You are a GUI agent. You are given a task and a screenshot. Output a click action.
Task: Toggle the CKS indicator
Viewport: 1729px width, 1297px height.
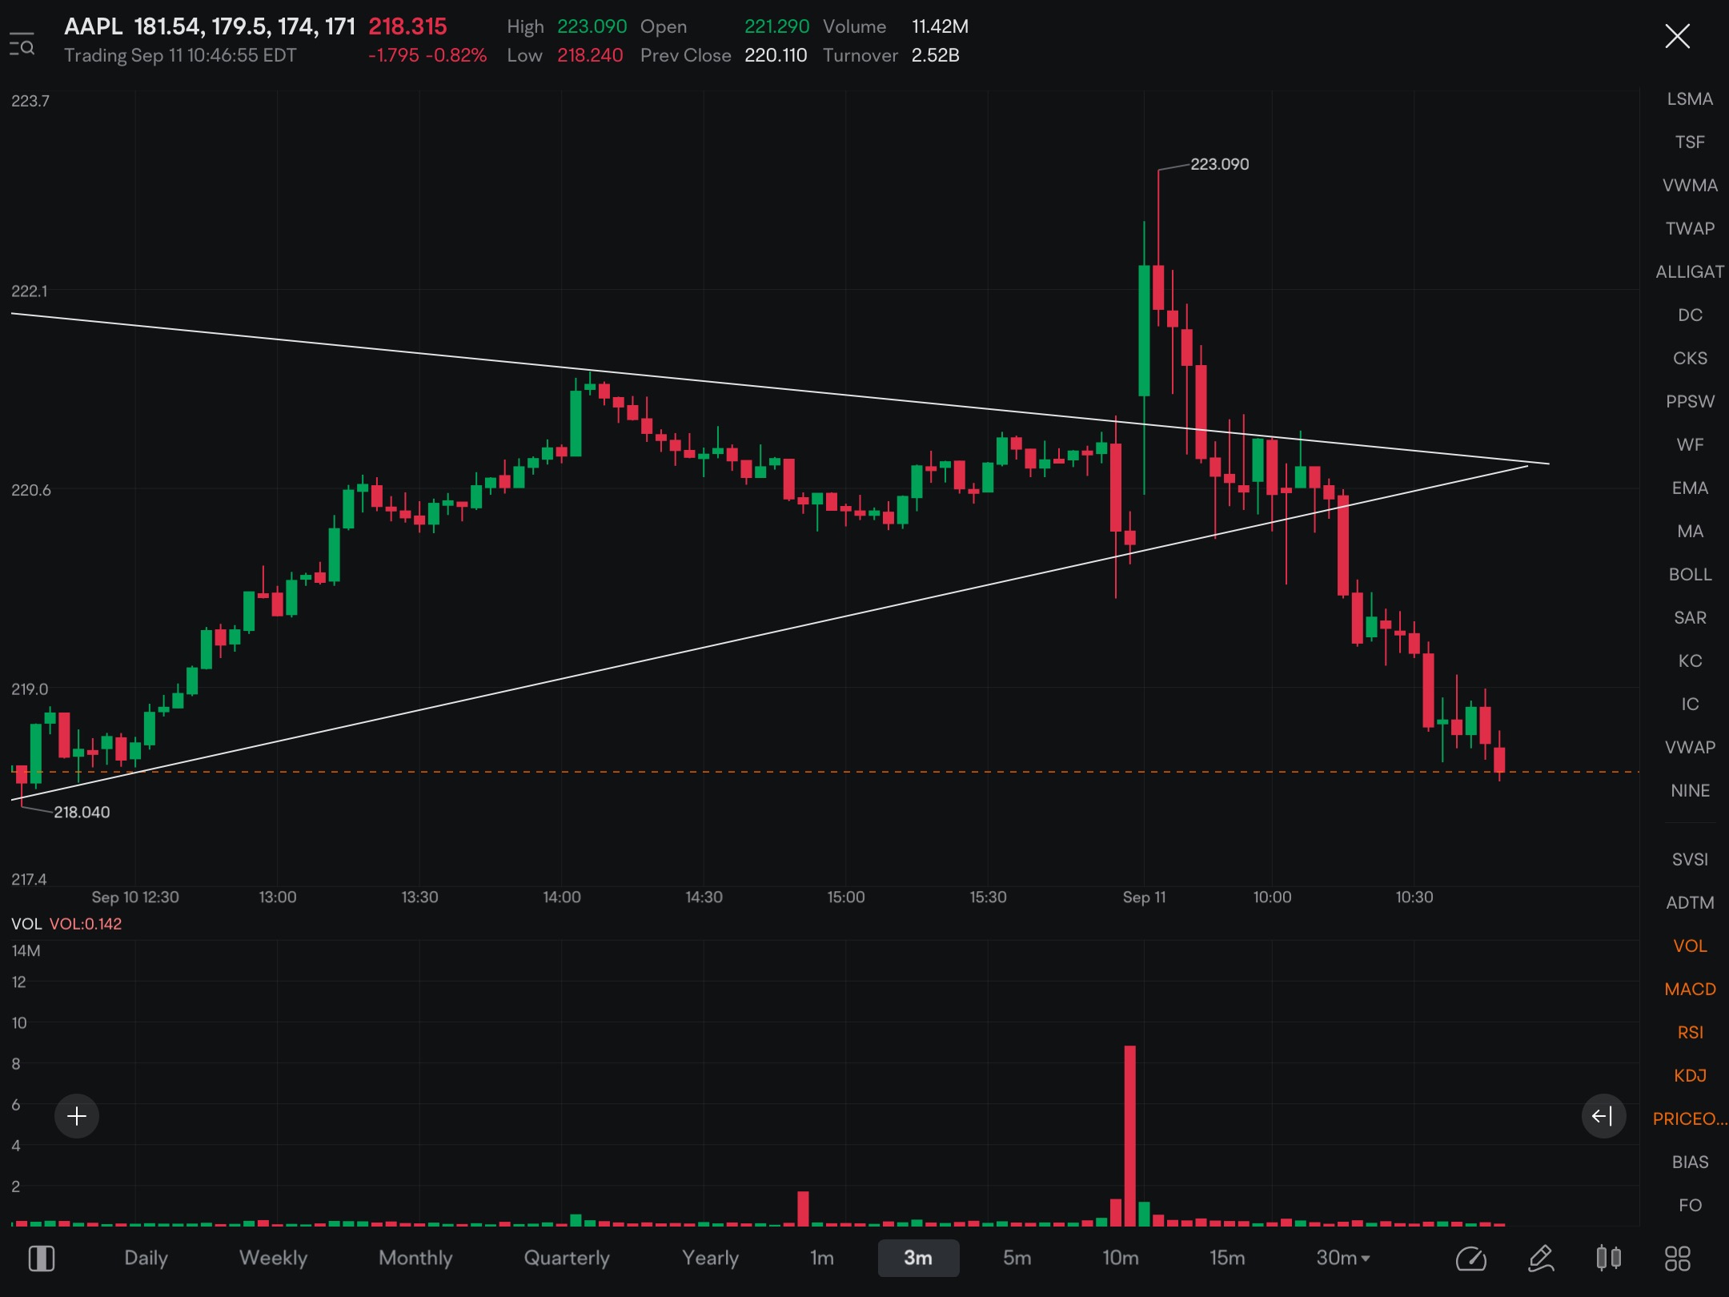tap(1690, 358)
